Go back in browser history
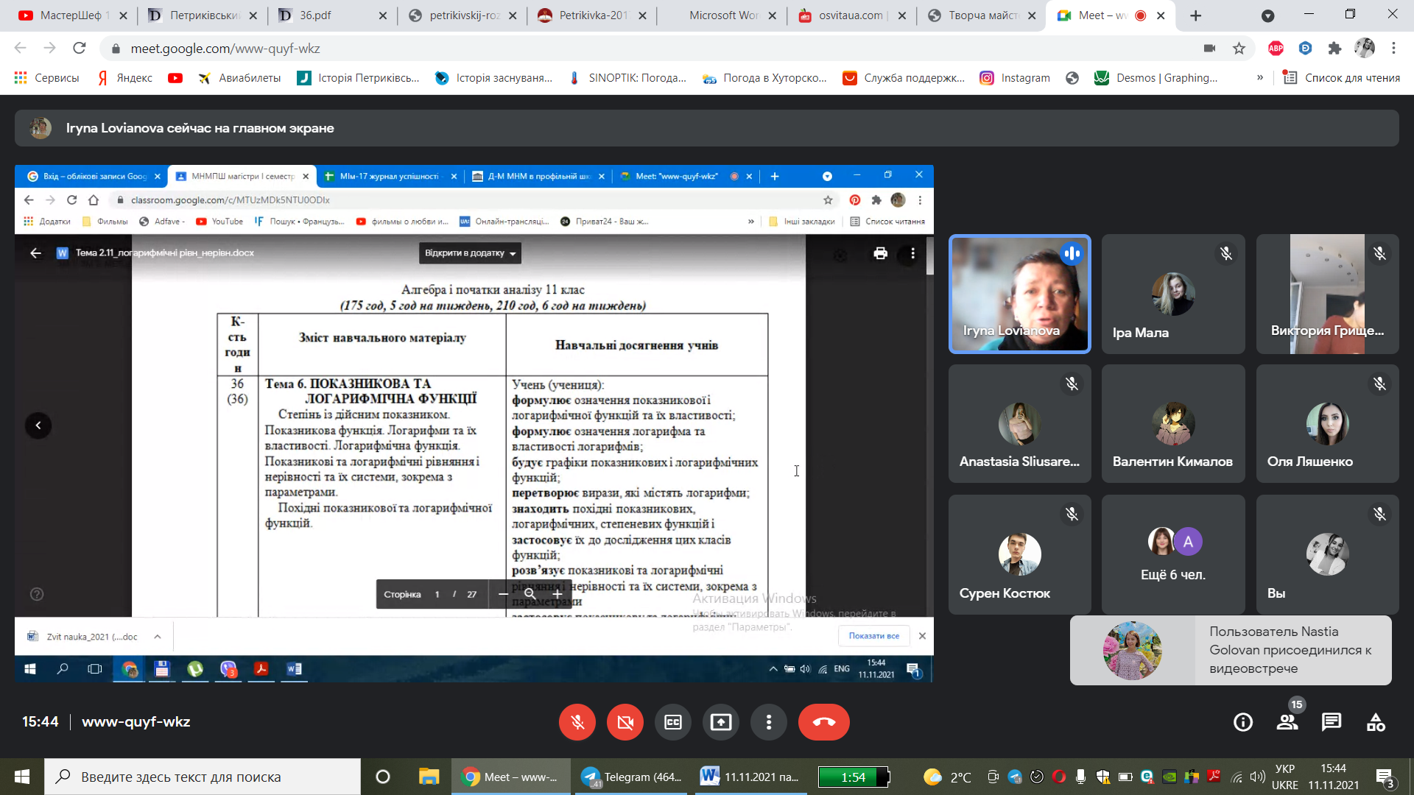Viewport: 1414px width, 795px height. [x=20, y=49]
